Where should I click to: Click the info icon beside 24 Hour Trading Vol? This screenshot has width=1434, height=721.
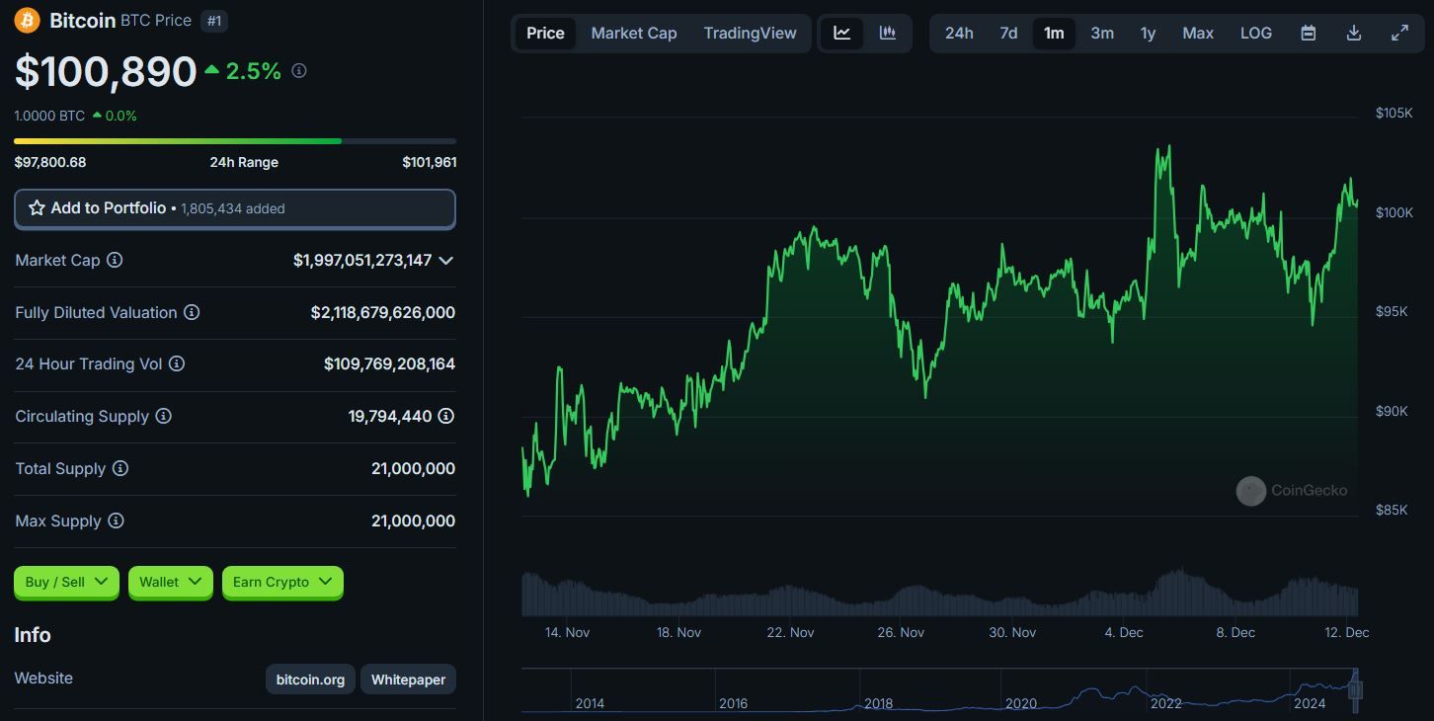coord(177,363)
